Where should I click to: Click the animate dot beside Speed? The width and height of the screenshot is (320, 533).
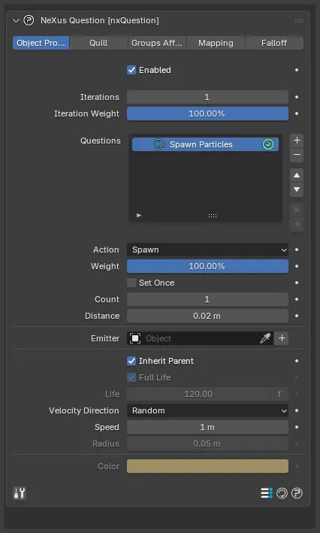[297, 427]
